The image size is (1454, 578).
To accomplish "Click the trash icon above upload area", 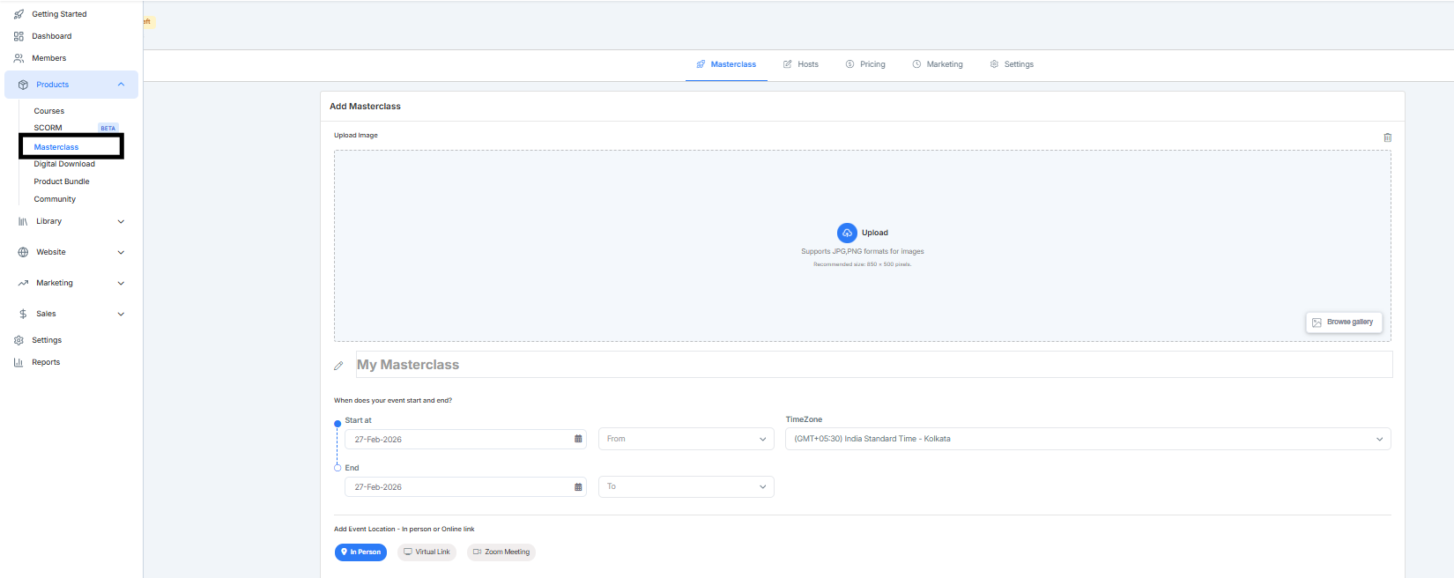I will pos(1387,137).
